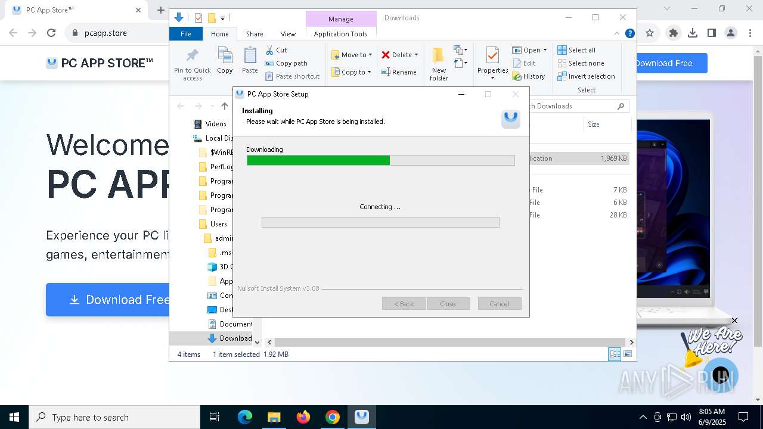Click Select all in the ribbon
This screenshot has height=429, width=763.
(x=576, y=50)
